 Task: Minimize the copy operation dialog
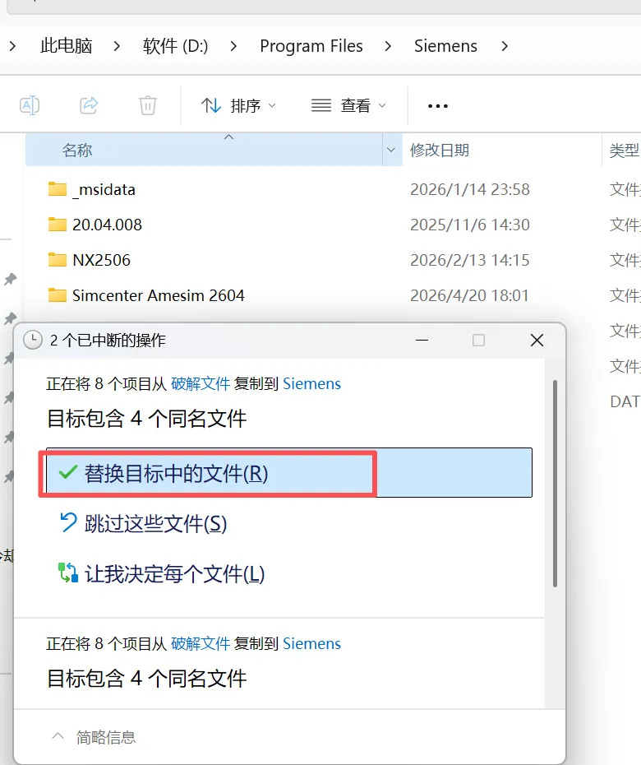point(422,340)
